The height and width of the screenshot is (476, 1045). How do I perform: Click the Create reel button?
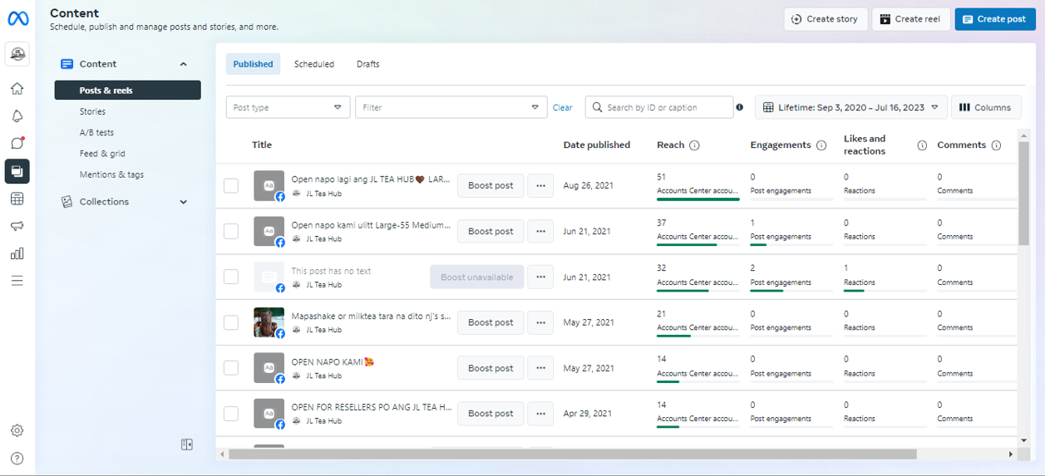(x=911, y=19)
